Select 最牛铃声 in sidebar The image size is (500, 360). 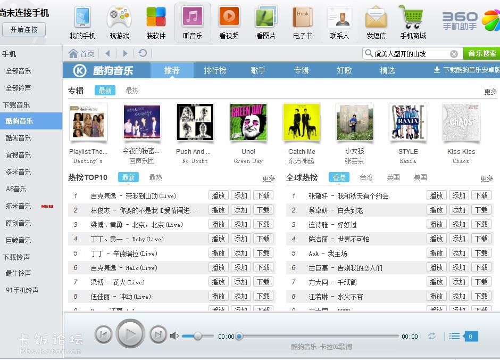coord(19,273)
